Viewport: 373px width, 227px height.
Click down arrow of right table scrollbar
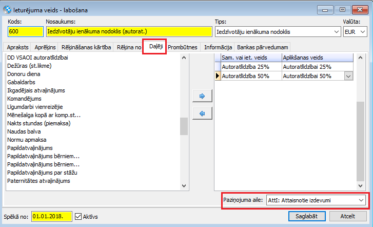click(x=360, y=186)
